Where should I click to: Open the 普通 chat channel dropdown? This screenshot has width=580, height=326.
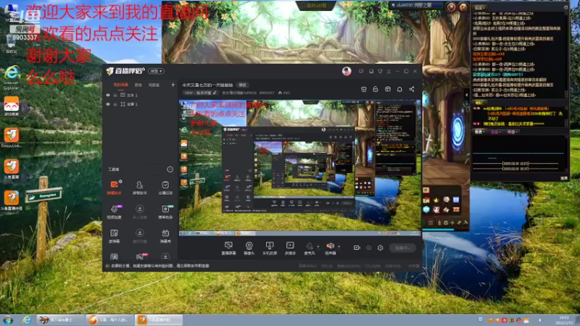tap(479, 132)
